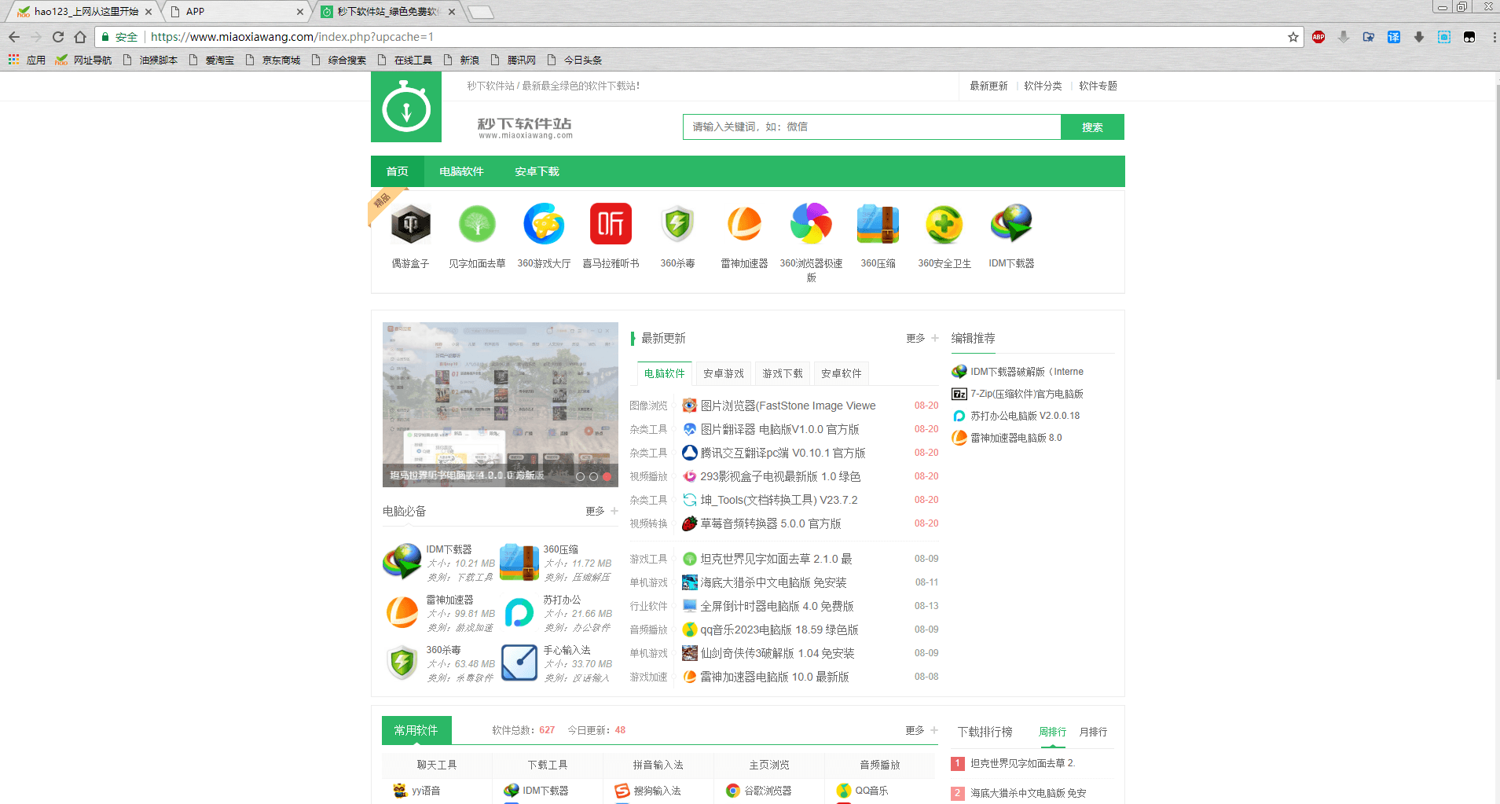This screenshot has height=804, width=1500.
Task: Switch ranking to 月排行
Action: (x=1093, y=732)
